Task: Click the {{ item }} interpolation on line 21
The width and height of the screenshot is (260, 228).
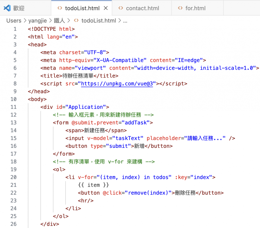Action: click(93, 185)
